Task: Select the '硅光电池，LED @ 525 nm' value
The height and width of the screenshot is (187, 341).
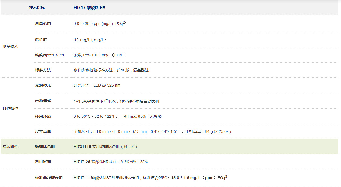Action: click(97, 85)
